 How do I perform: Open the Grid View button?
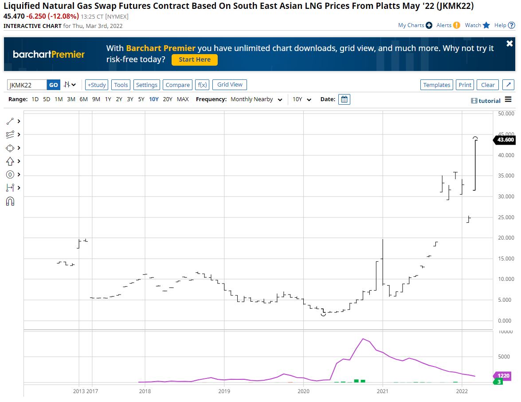pyautogui.click(x=230, y=85)
